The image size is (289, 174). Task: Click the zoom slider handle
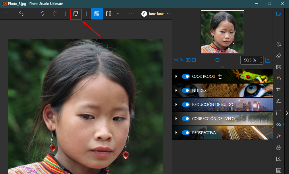(x=217, y=60)
